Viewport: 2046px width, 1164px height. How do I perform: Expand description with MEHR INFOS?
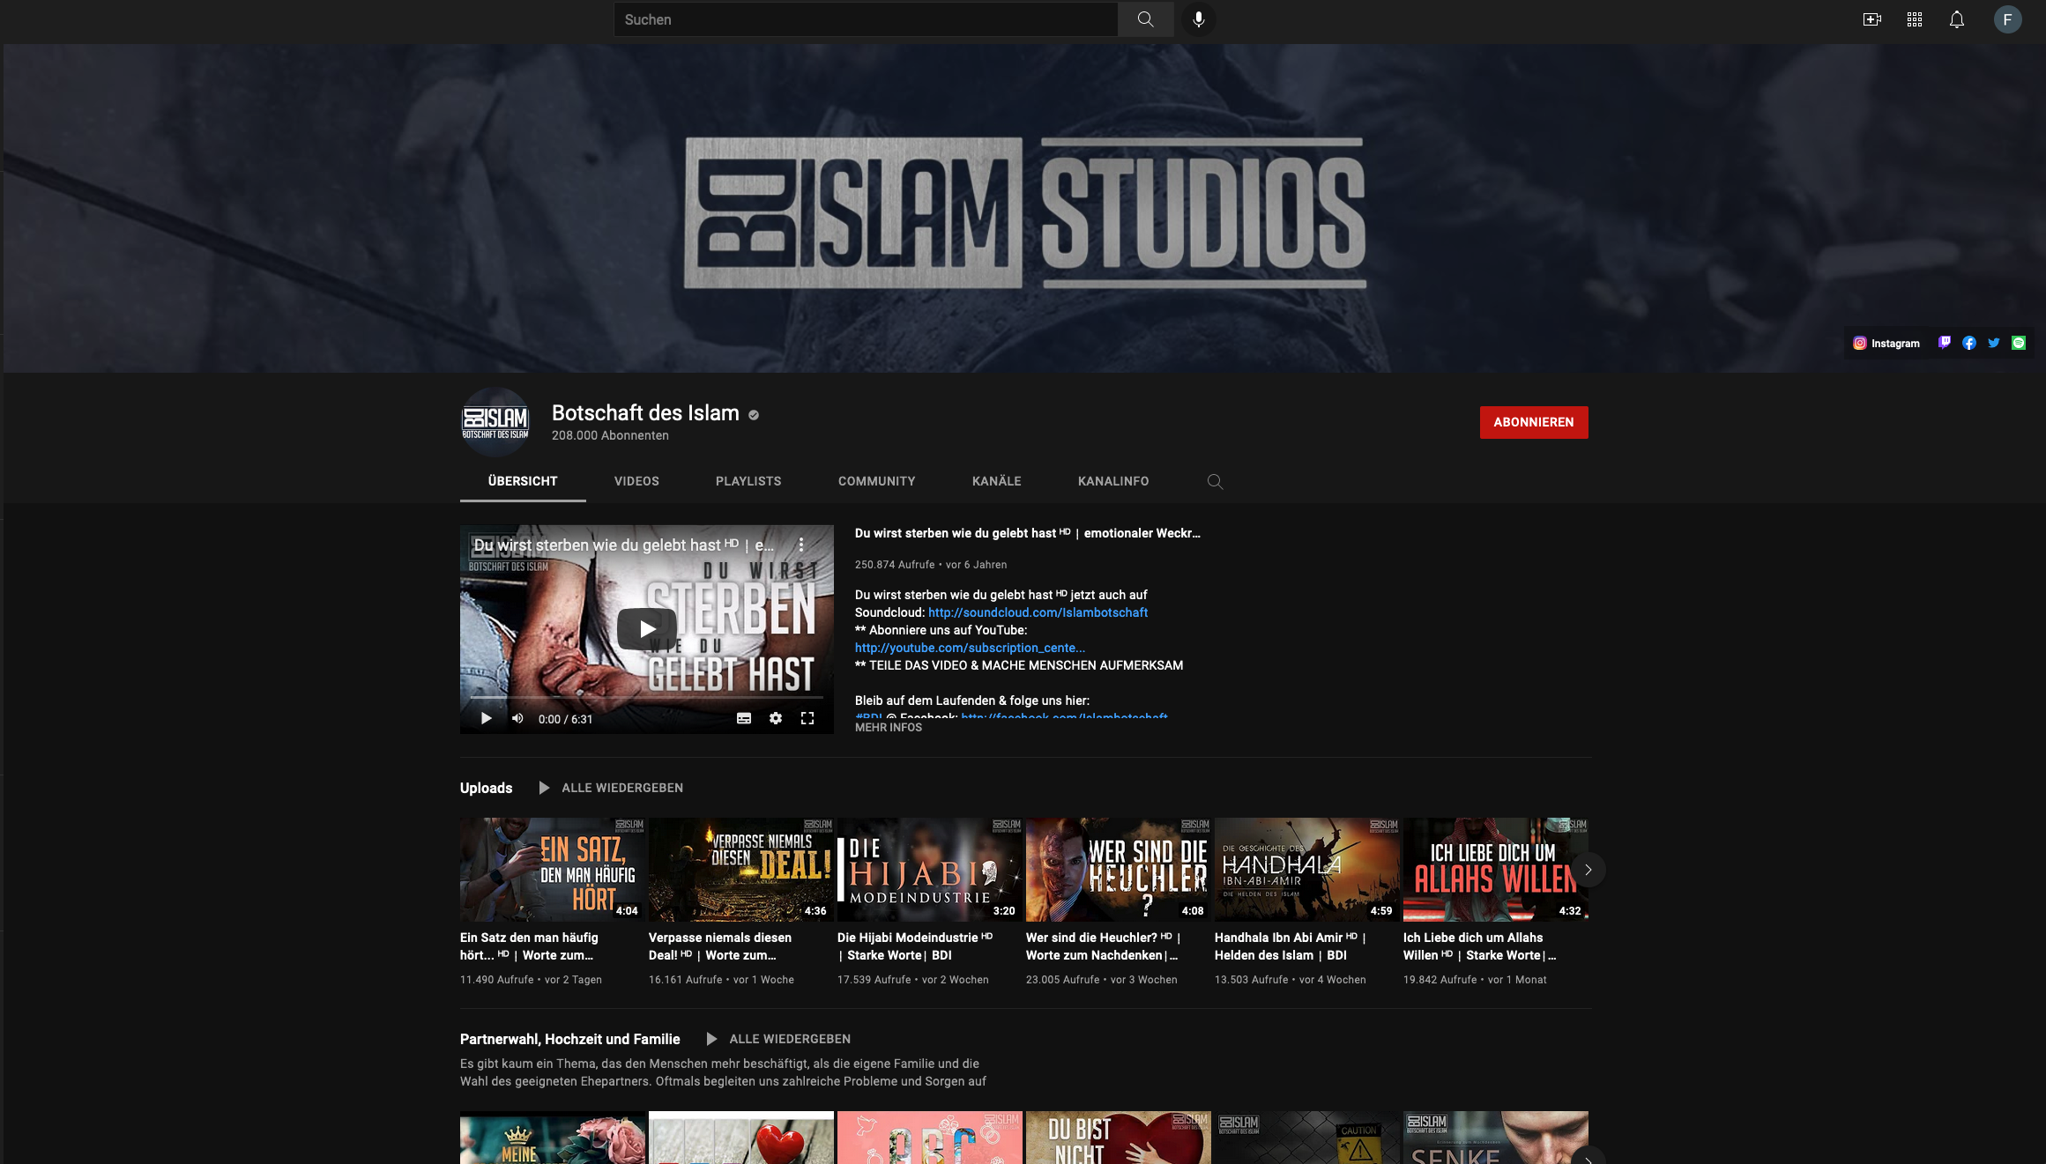(x=888, y=728)
